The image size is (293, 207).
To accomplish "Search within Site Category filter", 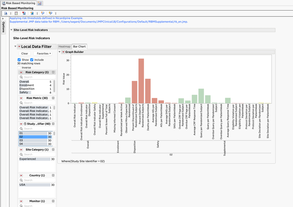I will (37, 154).
